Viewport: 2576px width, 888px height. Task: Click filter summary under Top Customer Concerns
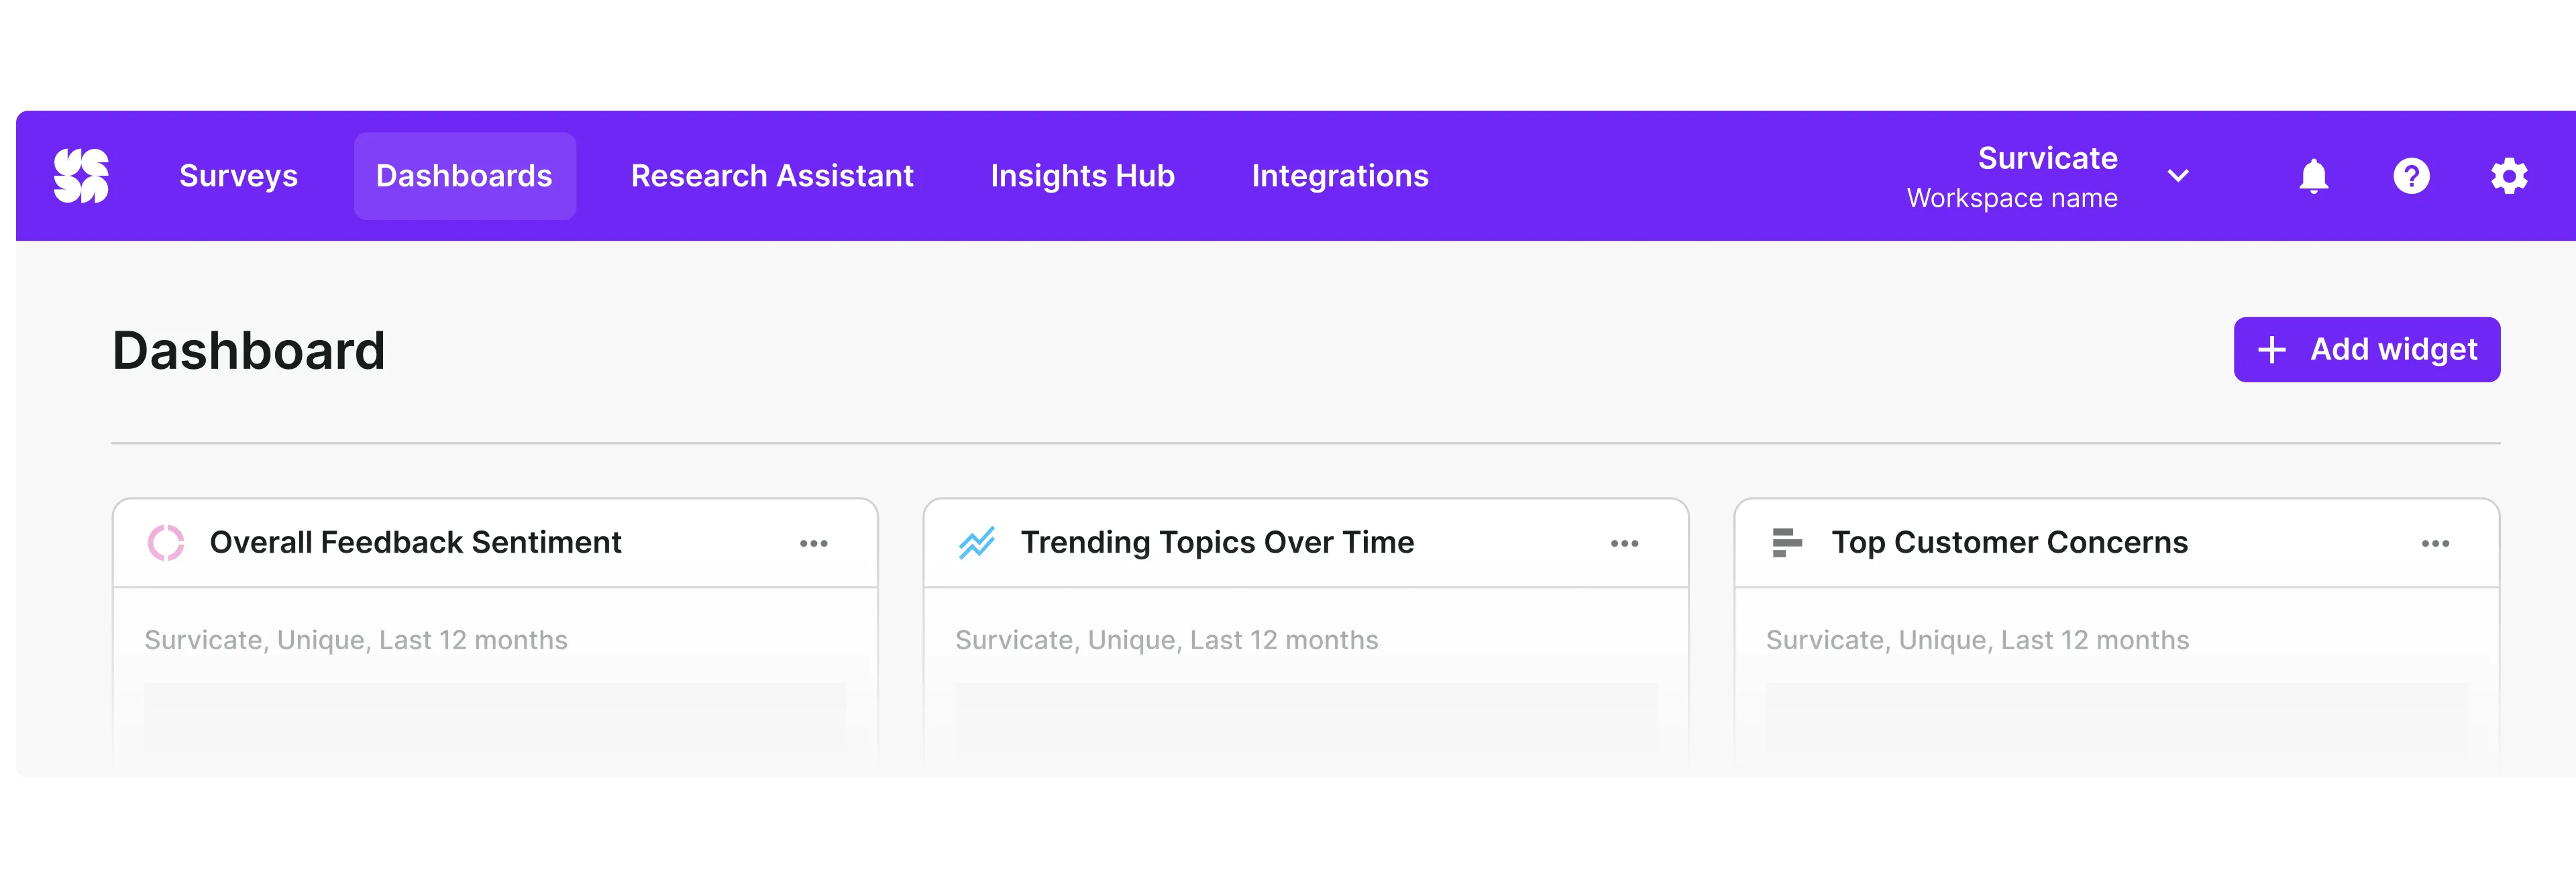coord(1977,640)
